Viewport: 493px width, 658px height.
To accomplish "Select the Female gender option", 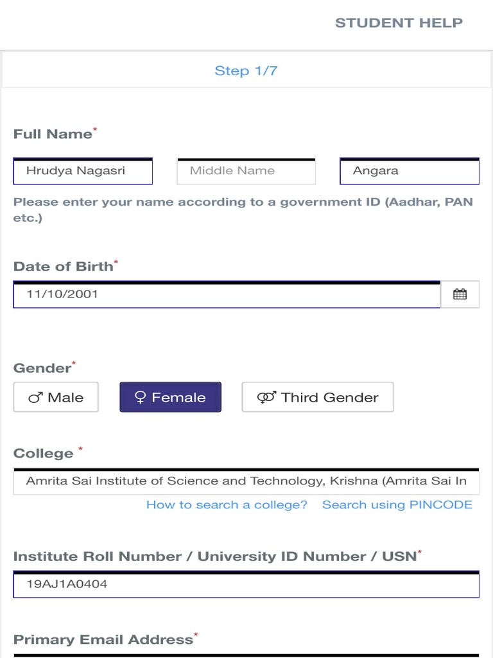I will (x=170, y=397).
